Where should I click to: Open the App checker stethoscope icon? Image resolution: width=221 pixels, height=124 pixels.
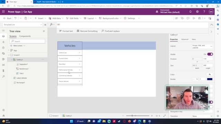tap(182, 18)
